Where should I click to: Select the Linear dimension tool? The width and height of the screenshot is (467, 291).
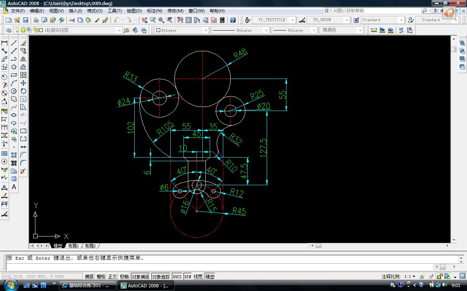[x=4, y=43]
